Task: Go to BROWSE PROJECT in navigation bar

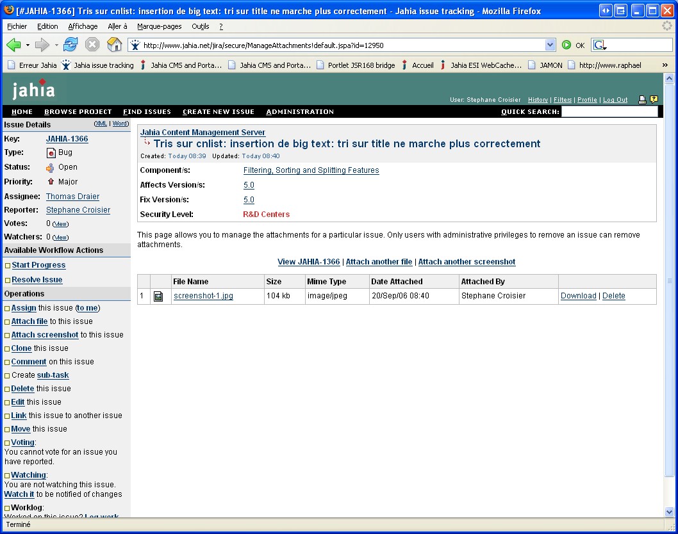Action: [78, 112]
